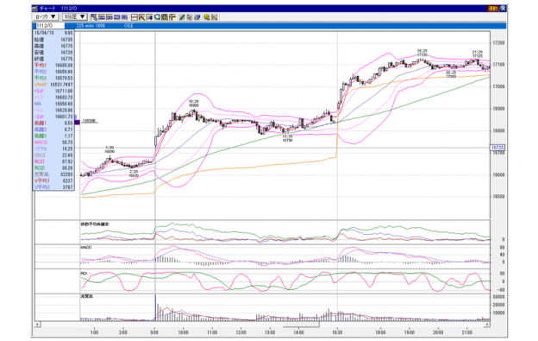The height and width of the screenshot is (341, 538).
Task: Click the chart app icon in title bar
Action: click(x=35, y=9)
